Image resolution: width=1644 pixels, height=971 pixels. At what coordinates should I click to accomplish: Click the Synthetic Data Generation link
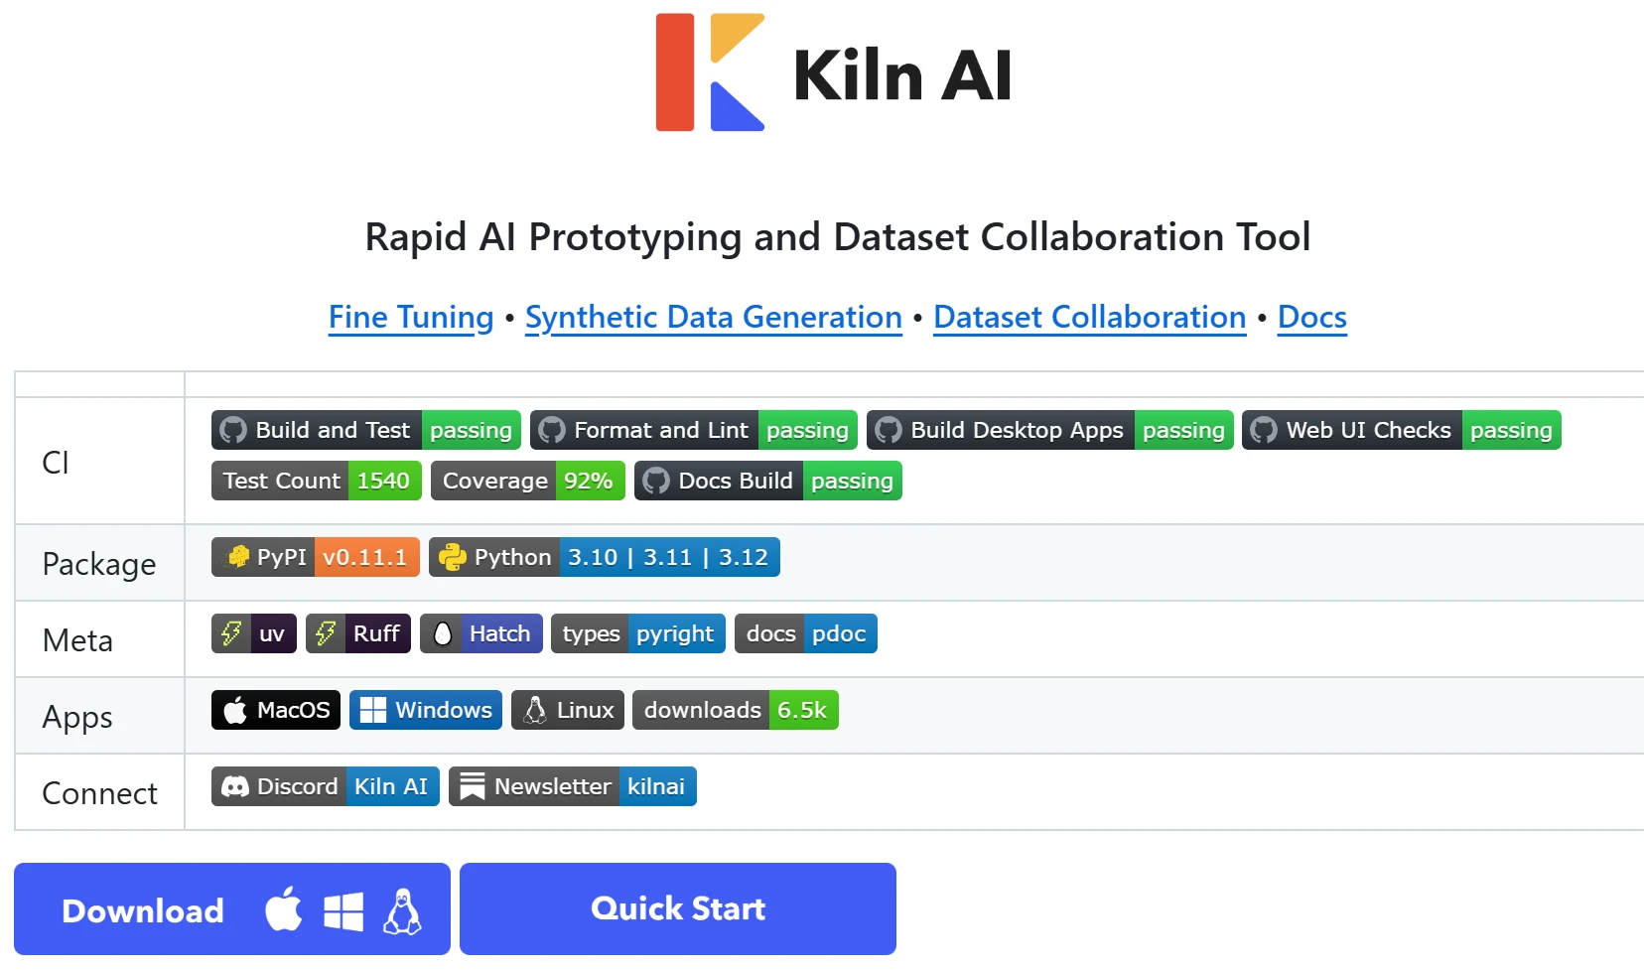(x=712, y=317)
